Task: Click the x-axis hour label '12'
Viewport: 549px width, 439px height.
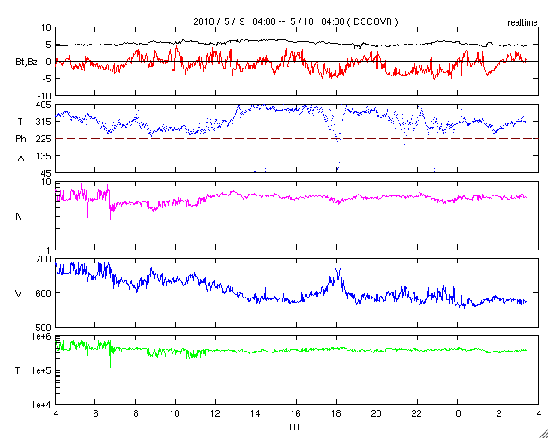Action: [215, 413]
